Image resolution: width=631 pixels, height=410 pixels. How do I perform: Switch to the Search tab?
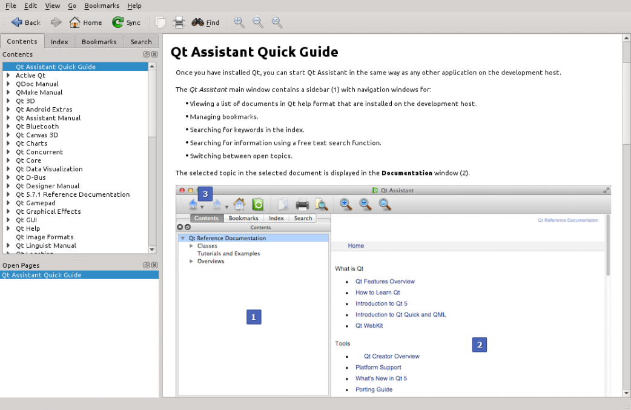click(141, 42)
